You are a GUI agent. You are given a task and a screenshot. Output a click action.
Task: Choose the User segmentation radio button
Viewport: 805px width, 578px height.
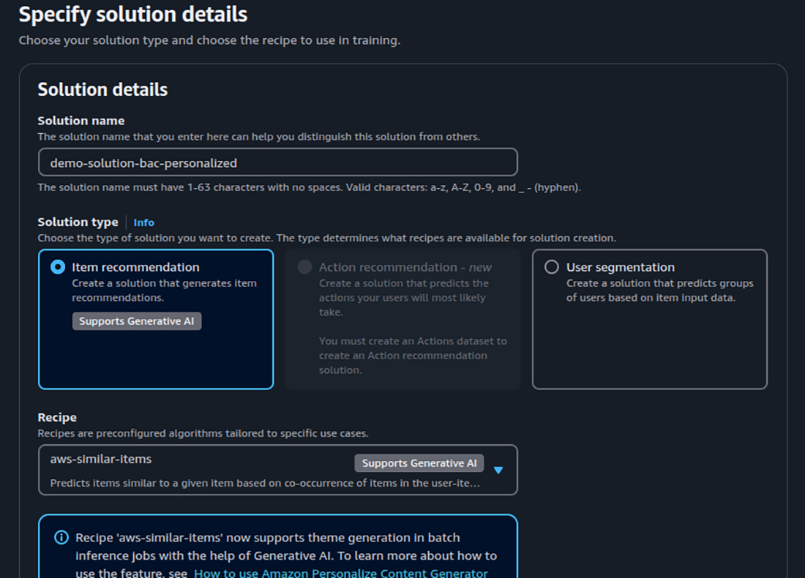click(551, 267)
